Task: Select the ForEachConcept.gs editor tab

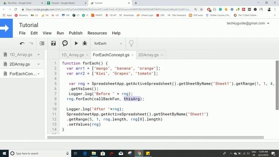Action: [x=111, y=55]
